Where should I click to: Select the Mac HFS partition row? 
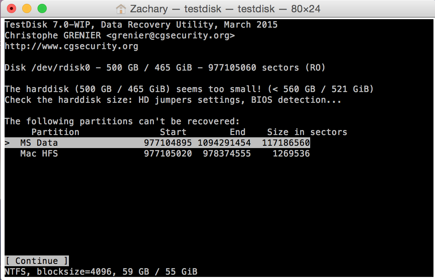pos(157,153)
